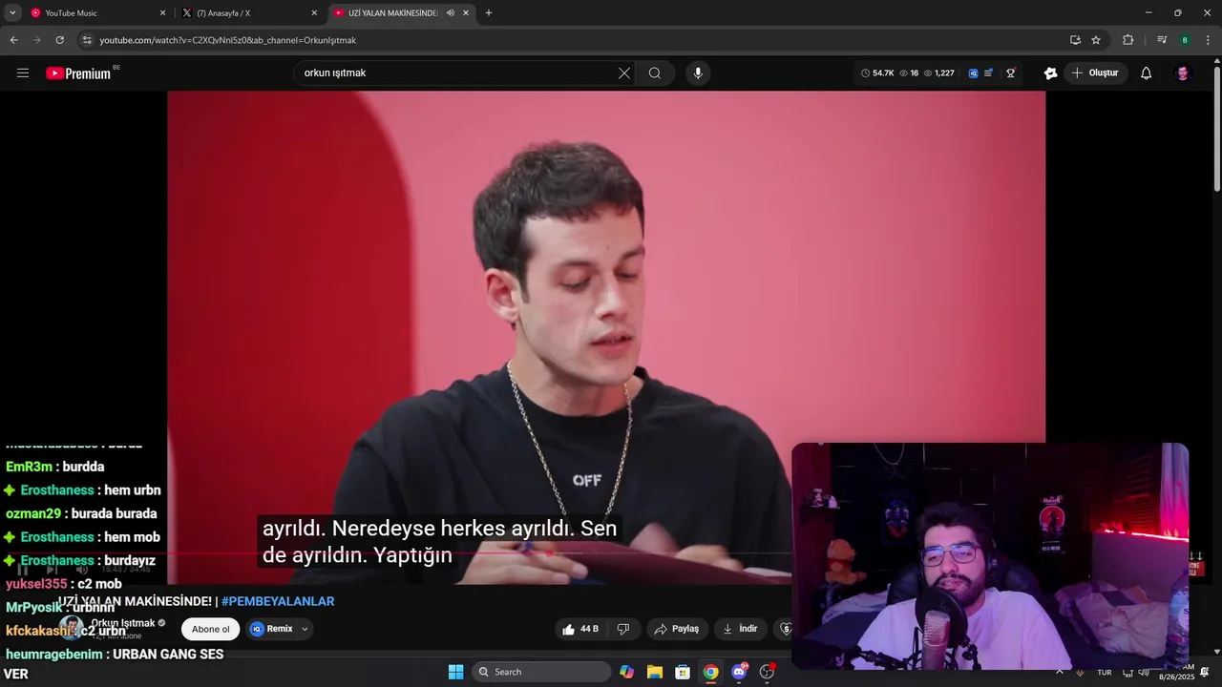1222x687 pixels.
Task: Open Chrome three-dot menu
Action: pyautogui.click(x=1209, y=40)
